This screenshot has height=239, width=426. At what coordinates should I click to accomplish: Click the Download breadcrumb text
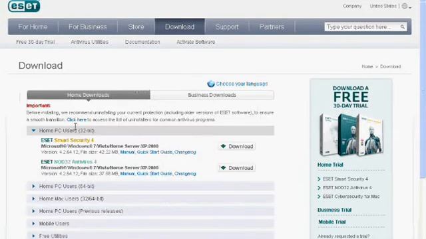(x=391, y=66)
